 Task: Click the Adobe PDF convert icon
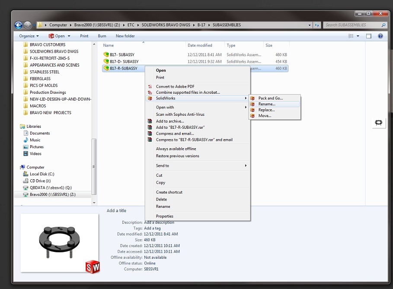150,86
